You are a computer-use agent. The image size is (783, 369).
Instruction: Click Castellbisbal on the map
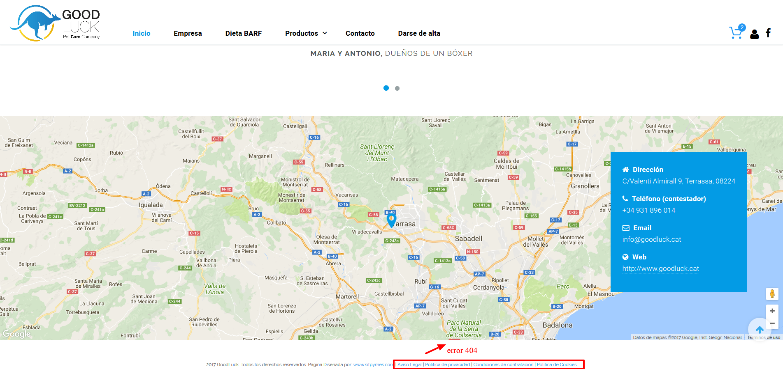click(x=389, y=294)
